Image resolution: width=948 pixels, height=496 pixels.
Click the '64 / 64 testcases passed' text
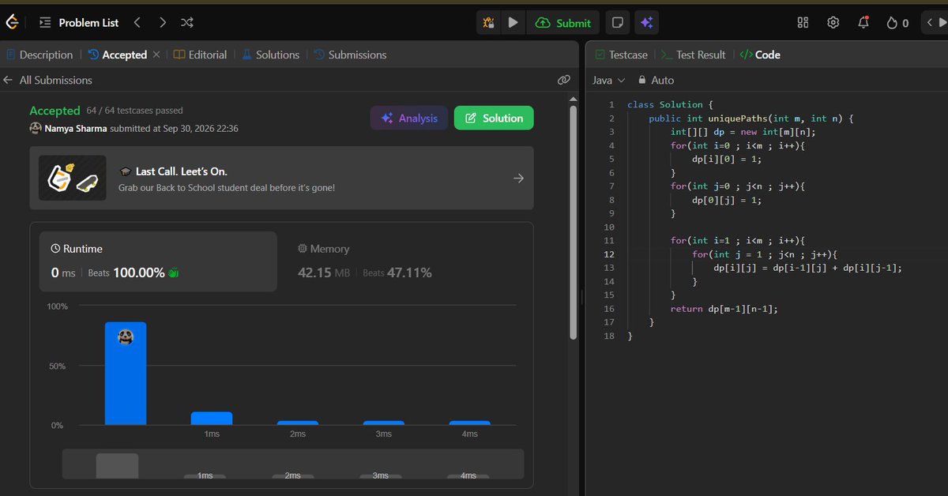[135, 111]
